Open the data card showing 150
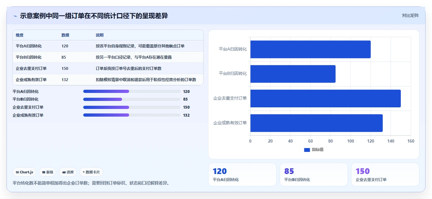The height and width of the screenshot is (199, 432). point(385,174)
